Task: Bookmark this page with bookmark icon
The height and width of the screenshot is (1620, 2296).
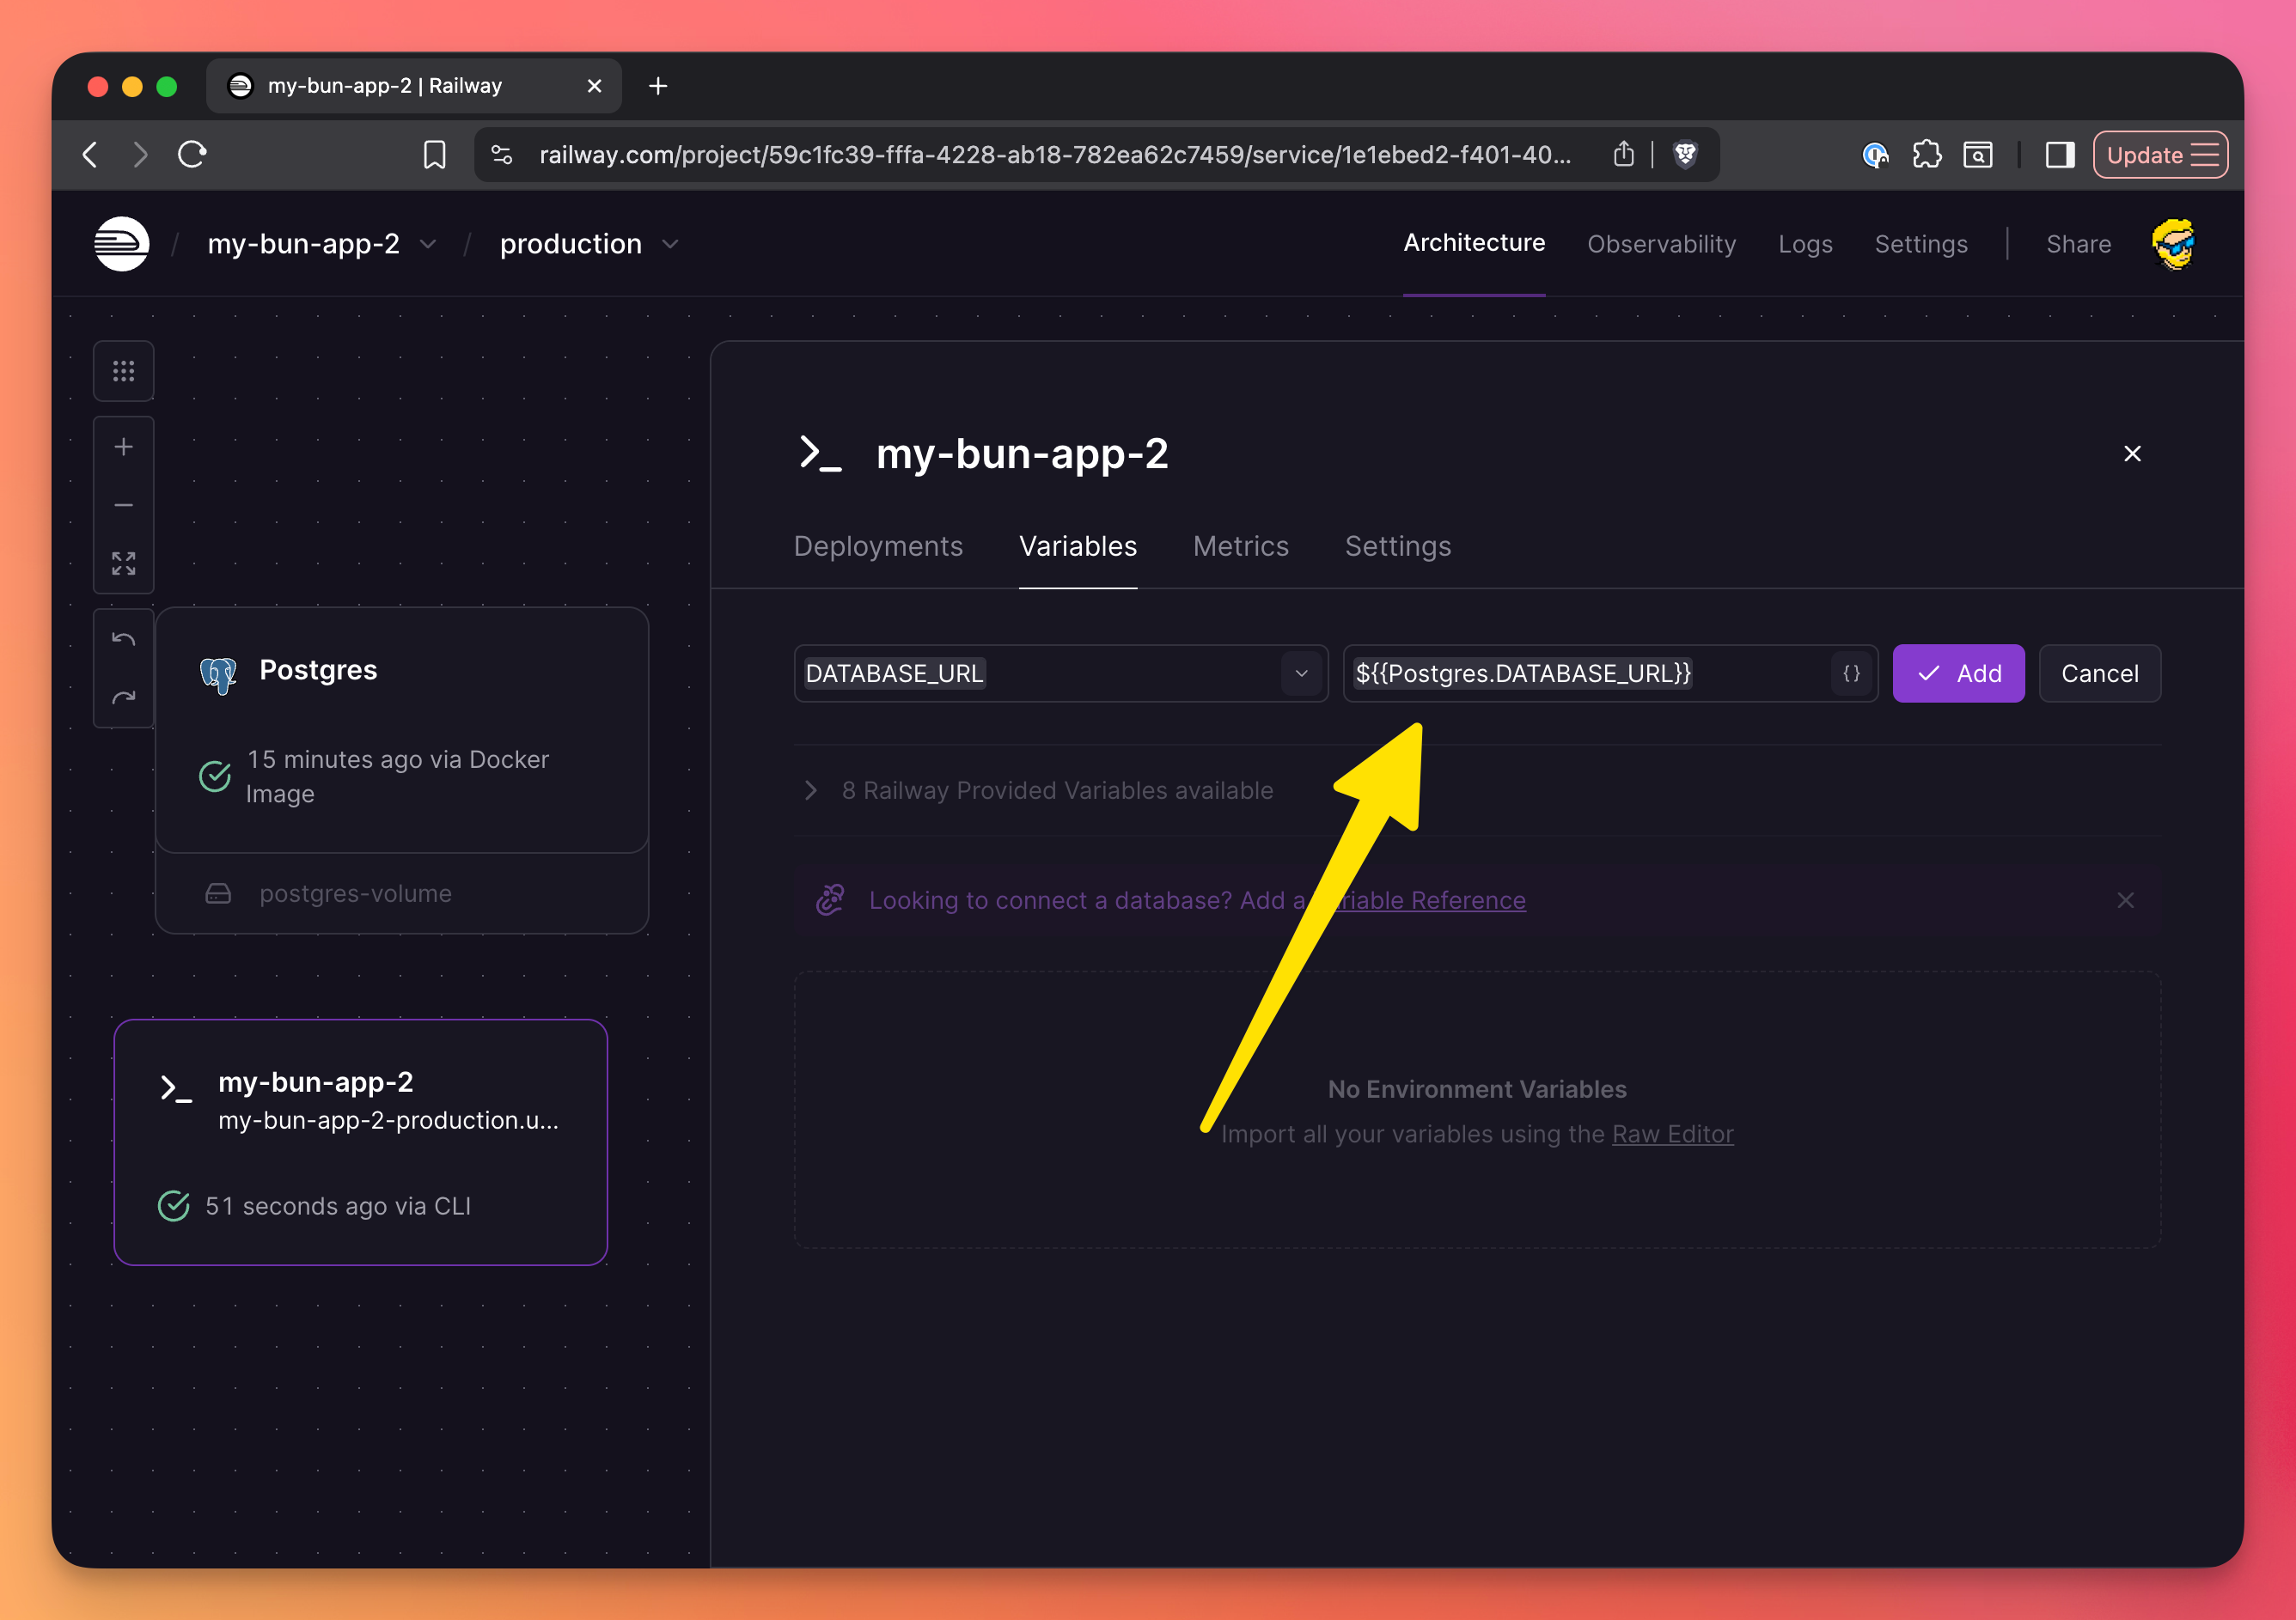Action: [x=434, y=155]
